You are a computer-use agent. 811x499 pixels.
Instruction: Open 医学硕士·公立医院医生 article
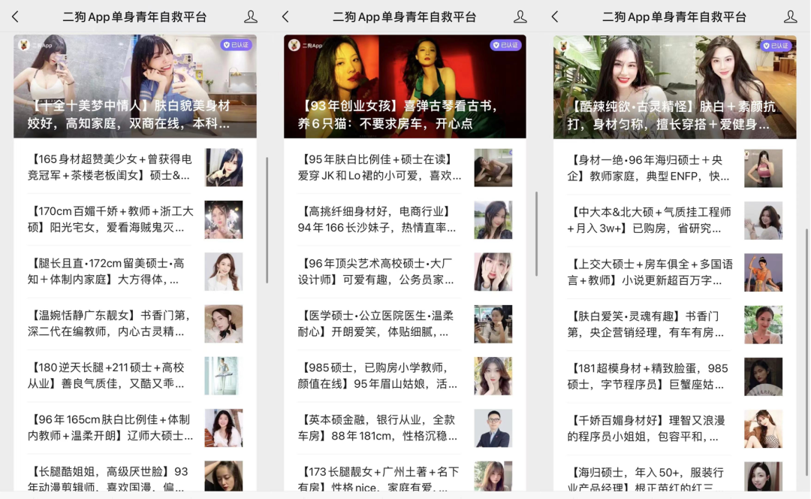(381, 323)
